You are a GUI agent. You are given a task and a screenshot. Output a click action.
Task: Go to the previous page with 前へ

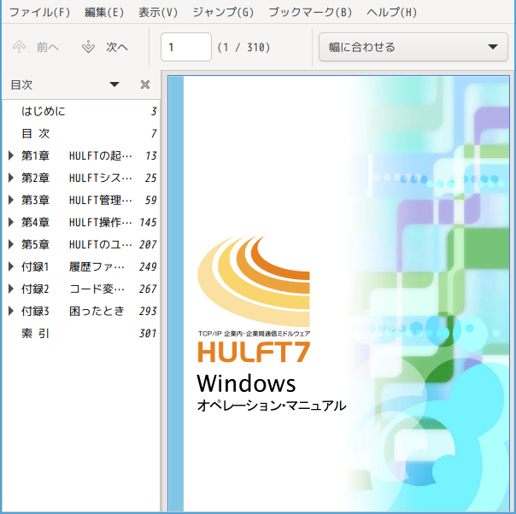pyautogui.click(x=36, y=47)
